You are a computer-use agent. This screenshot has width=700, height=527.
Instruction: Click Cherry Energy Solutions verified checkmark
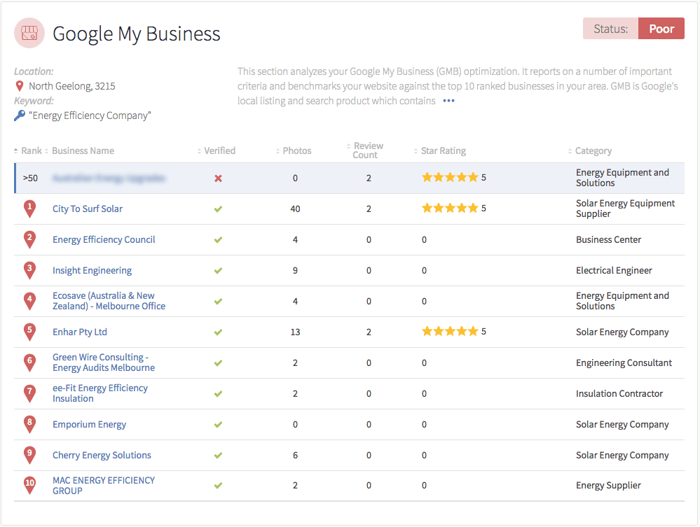[218, 455]
